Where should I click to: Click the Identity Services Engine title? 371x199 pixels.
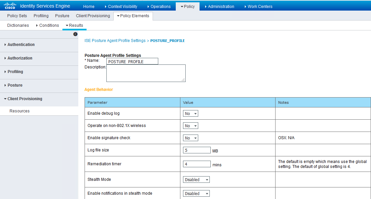click(x=45, y=6)
